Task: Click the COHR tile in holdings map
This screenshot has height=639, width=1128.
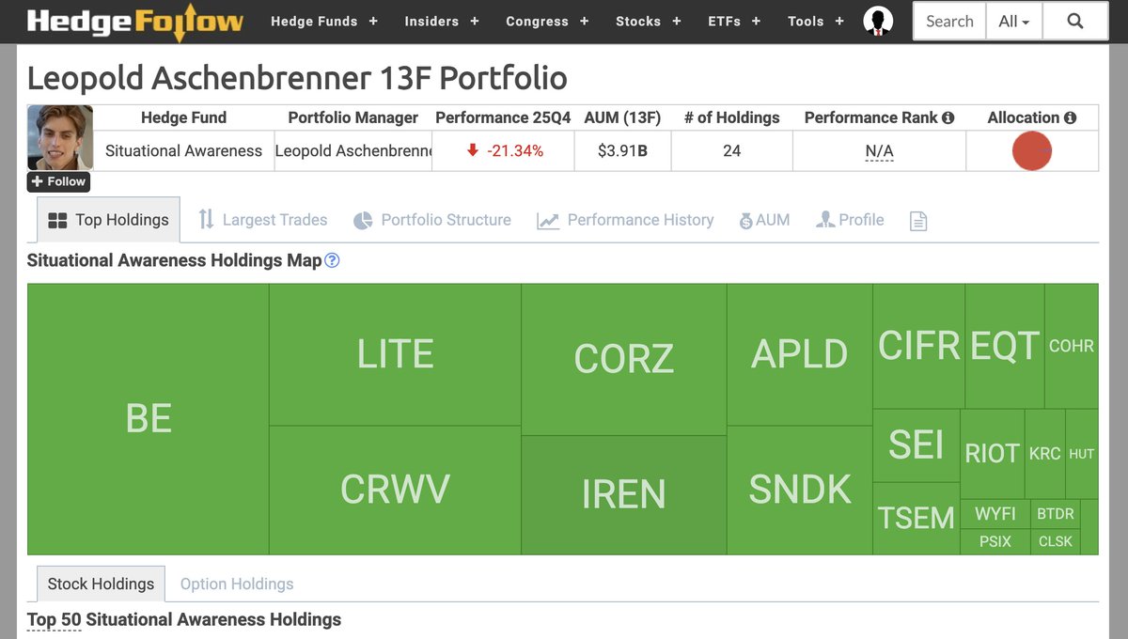Action: click(1072, 346)
